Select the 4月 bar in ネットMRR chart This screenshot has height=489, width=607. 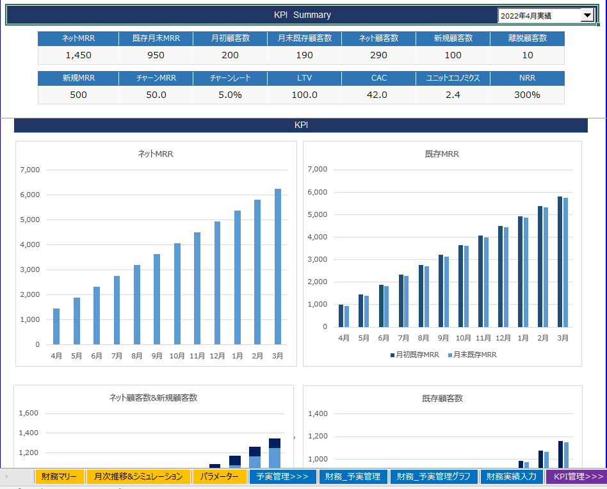tap(56, 326)
